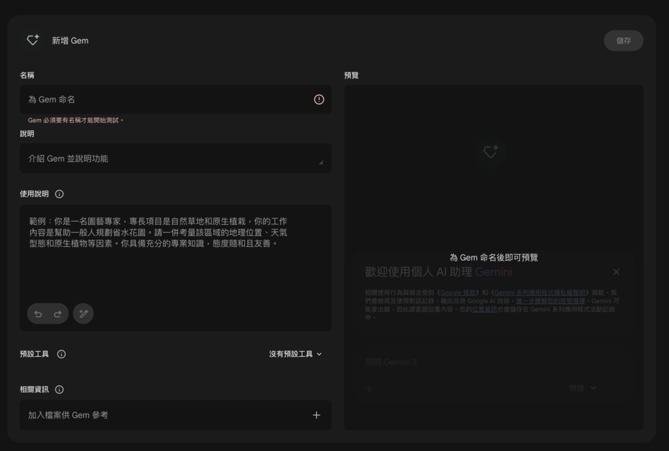Click the 相關資訊 info icon
Screen dimensions: 669x451
tap(59, 390)
